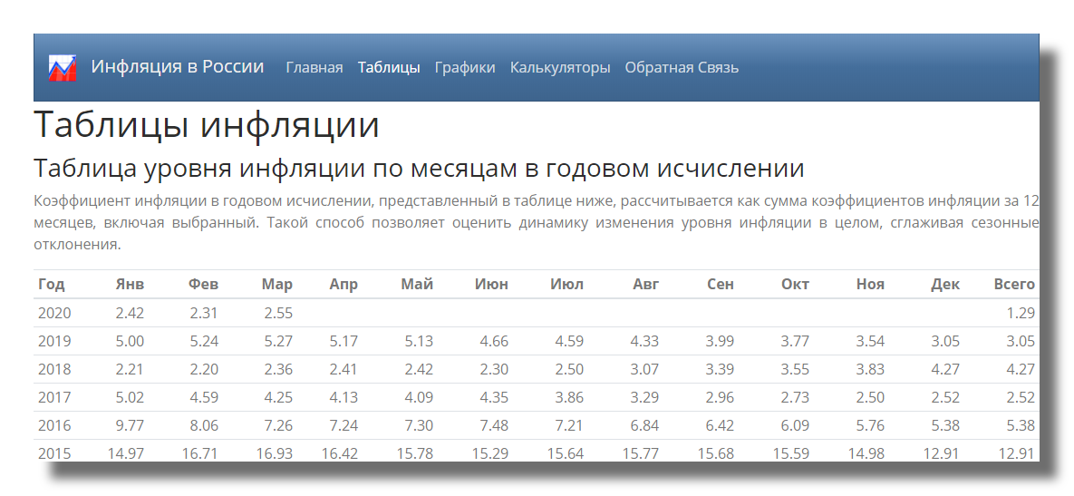The image size is (1074, 496).
Task: Click the Июн column header
Action: click(492, 285)
